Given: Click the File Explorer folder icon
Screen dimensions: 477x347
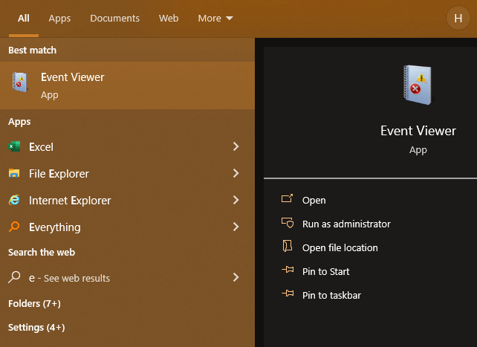Looking at the screenshot, I should point(14,174).
